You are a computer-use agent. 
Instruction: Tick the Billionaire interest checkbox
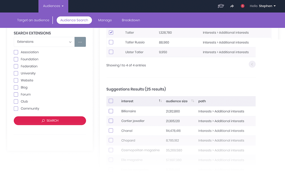click(x=111, y=111)
